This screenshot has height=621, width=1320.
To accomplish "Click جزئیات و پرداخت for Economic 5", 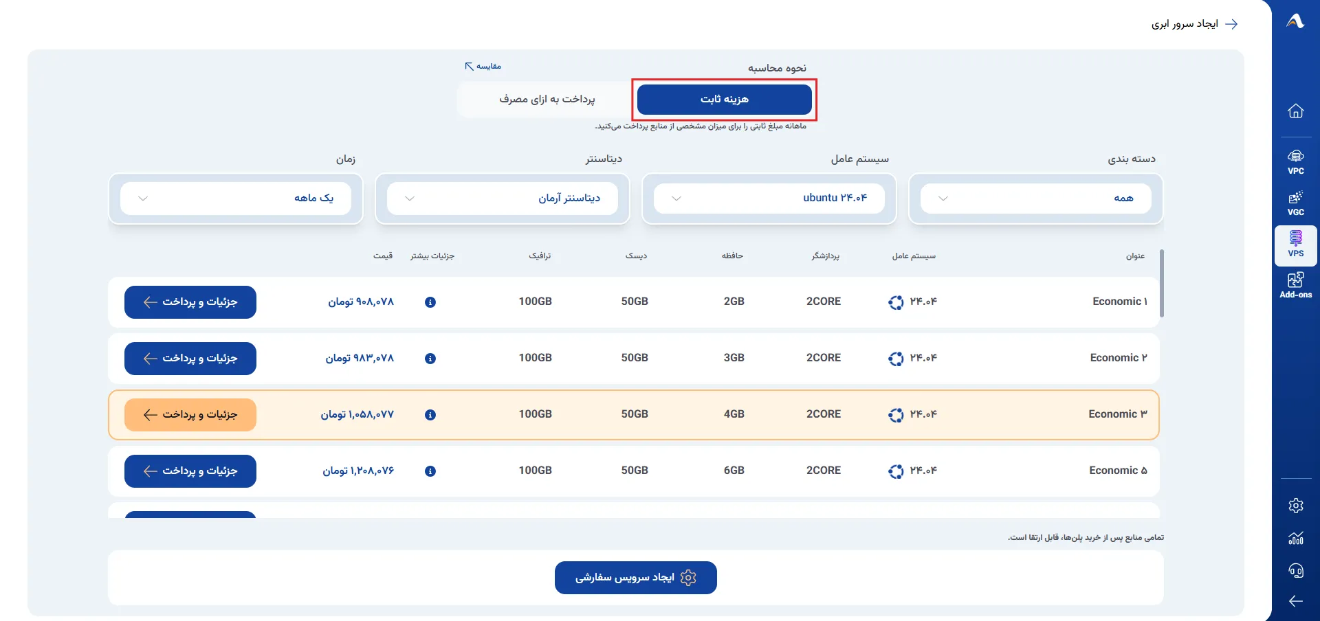I will 190,471.
